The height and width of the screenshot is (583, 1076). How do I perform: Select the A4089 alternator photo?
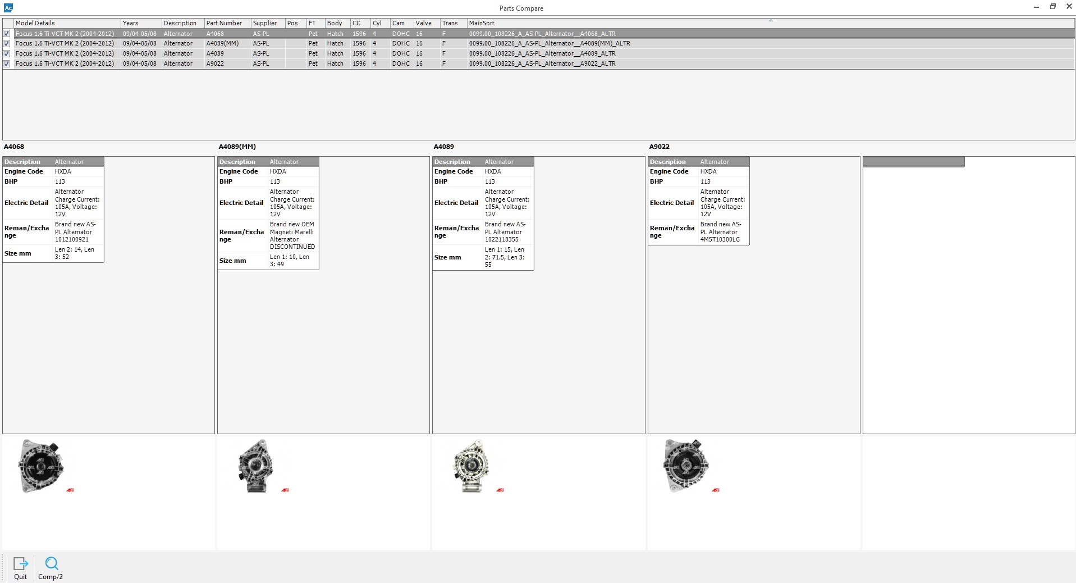point(471,466)
